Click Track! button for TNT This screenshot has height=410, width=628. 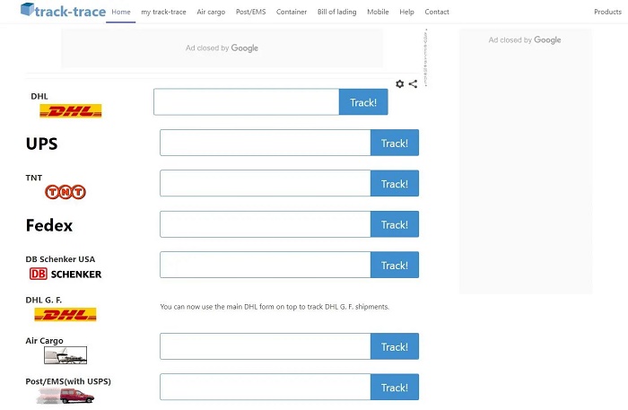395,183
